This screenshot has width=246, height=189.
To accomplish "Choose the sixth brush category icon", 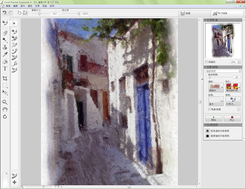I will click(14, 64).
